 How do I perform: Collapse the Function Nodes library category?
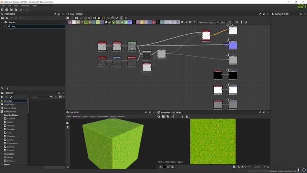(2, 115)
